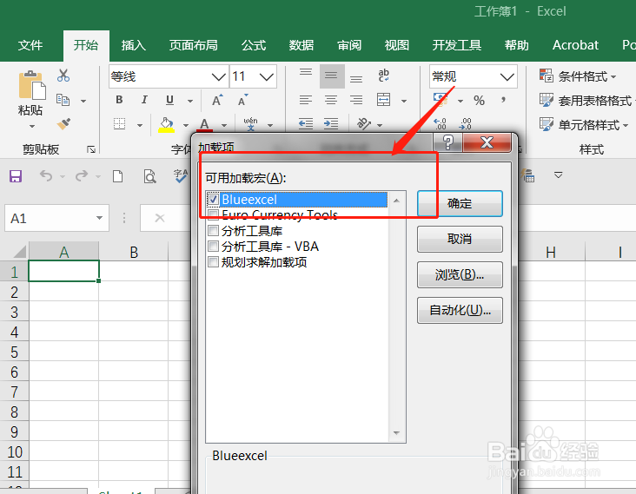636x494 pixels.
Task: Toggle Bold formatting
Action: pos(119,100)
